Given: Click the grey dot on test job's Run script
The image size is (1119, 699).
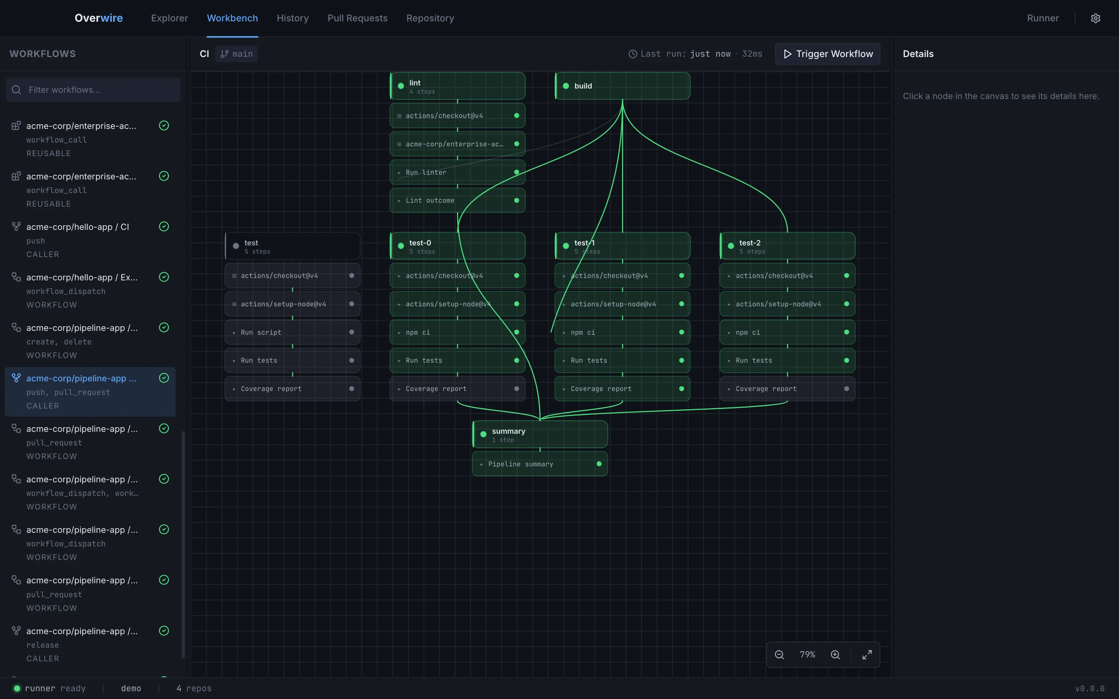Looking at the screenshot, I should (x=351, y=332).
